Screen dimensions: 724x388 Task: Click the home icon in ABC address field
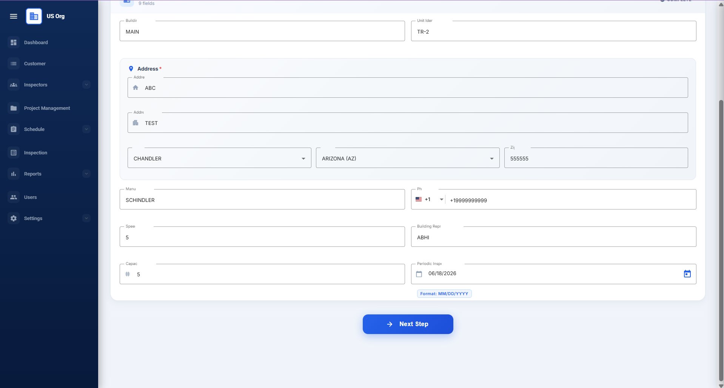point(136,88)
